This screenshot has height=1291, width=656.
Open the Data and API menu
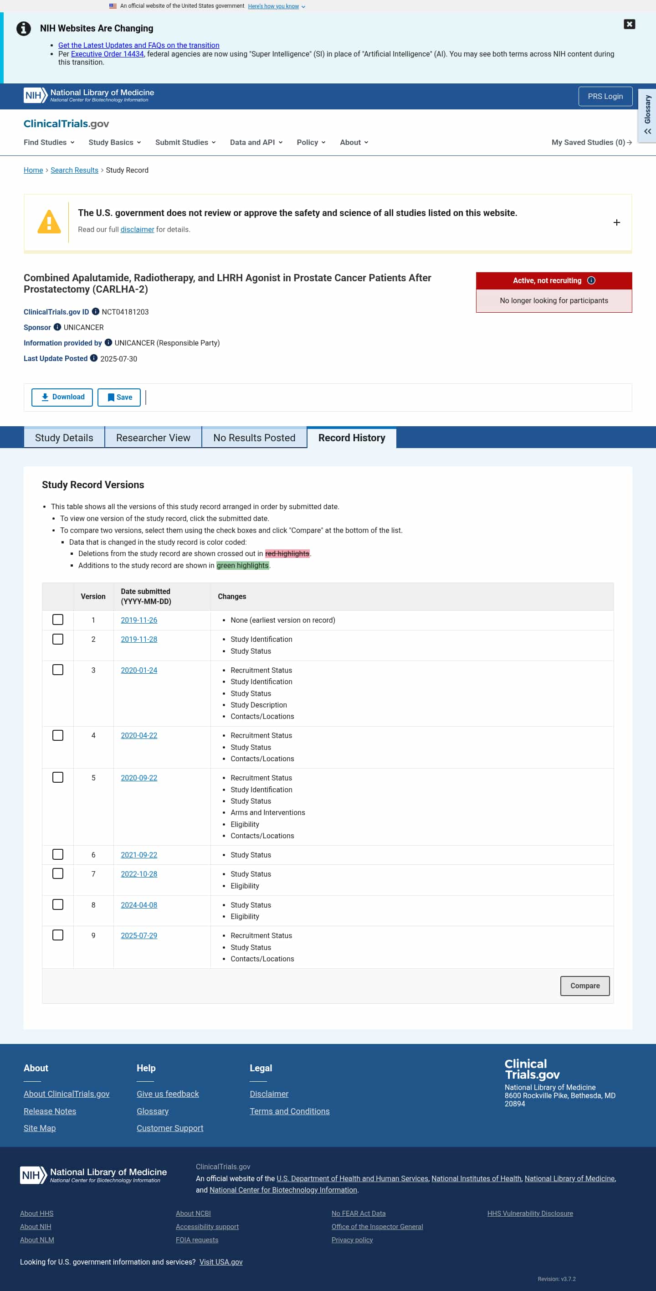[256, 142]
